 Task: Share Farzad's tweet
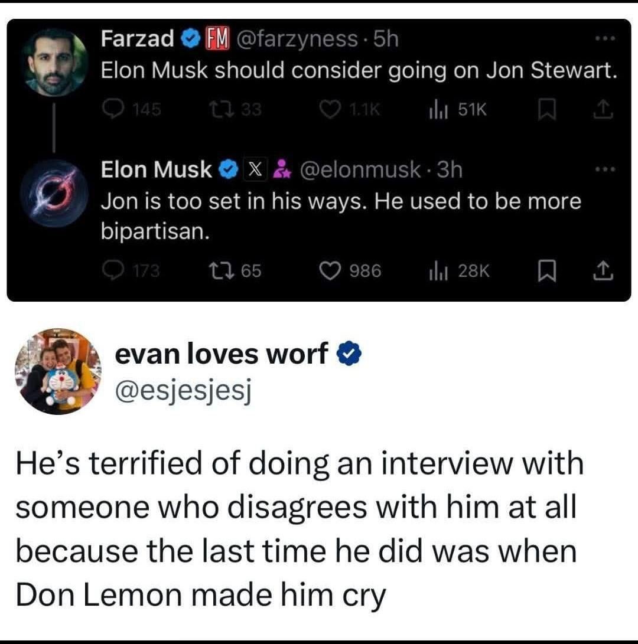[606, 109]
